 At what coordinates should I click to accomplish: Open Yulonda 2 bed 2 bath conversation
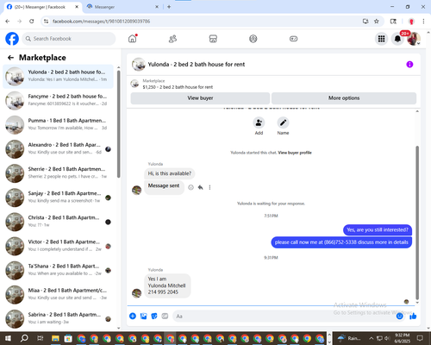click(x=59, y=76)
